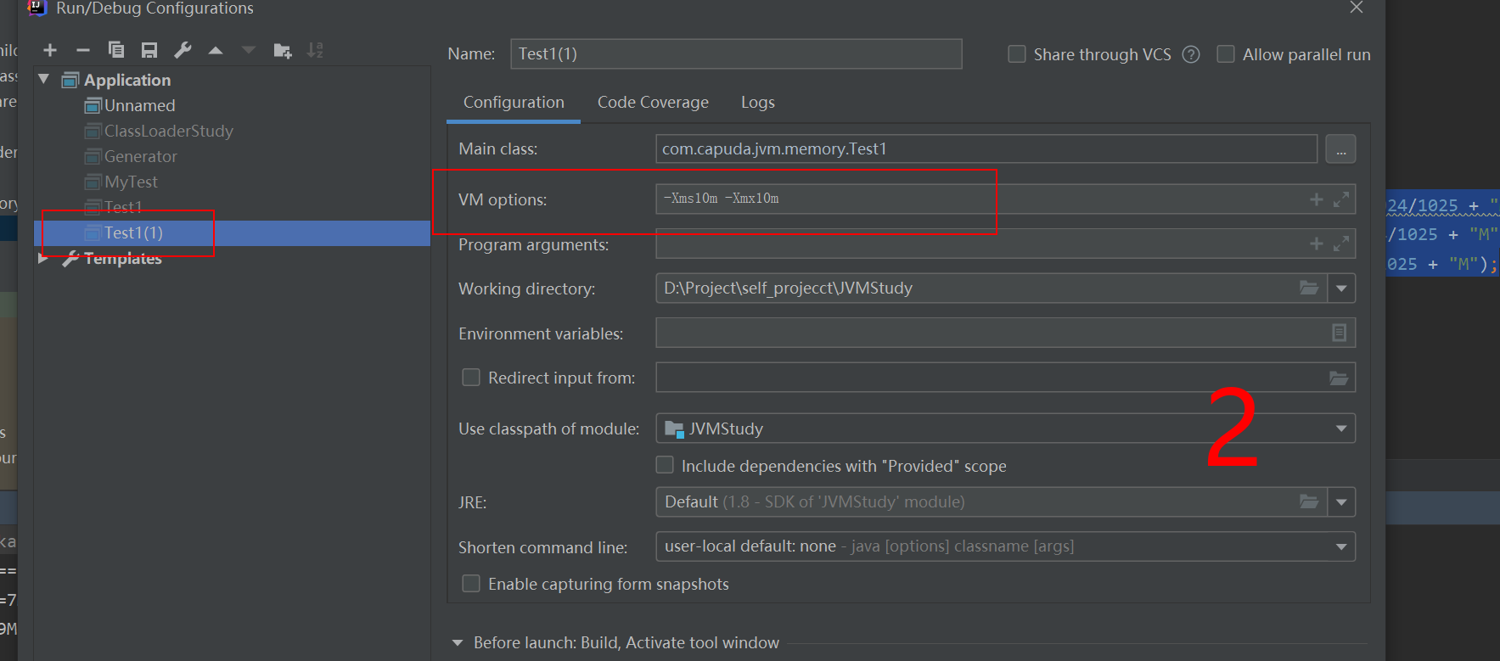Screen dimensions: 1500x661
Task: Open Shorten command line dropdown
Action: coord(1341,547)
